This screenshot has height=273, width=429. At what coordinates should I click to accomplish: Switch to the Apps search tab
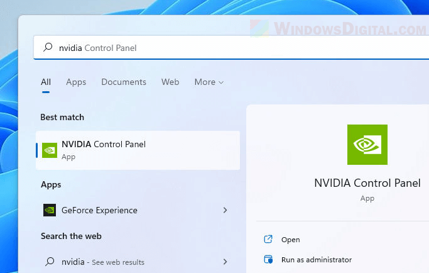76,82
